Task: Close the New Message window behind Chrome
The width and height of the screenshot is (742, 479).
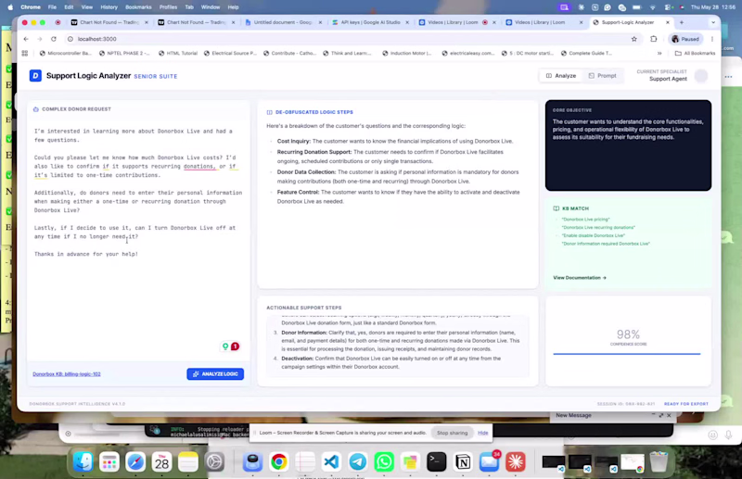Action: click(669, 415)
